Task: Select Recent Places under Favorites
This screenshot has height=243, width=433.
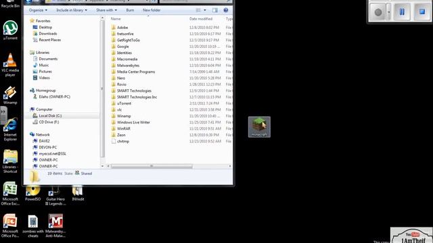Action: 49,40
